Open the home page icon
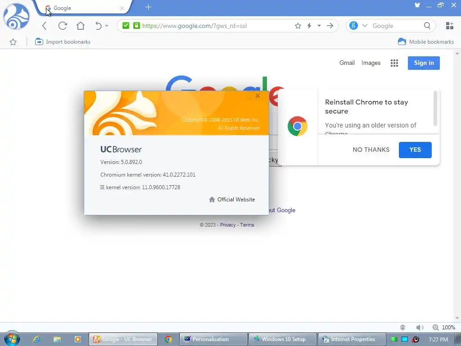The height and width of the screenshot is (346, 461). click(81, 26)
